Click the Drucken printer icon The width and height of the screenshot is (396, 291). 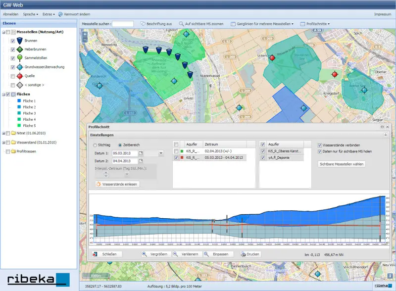(244, 254)
